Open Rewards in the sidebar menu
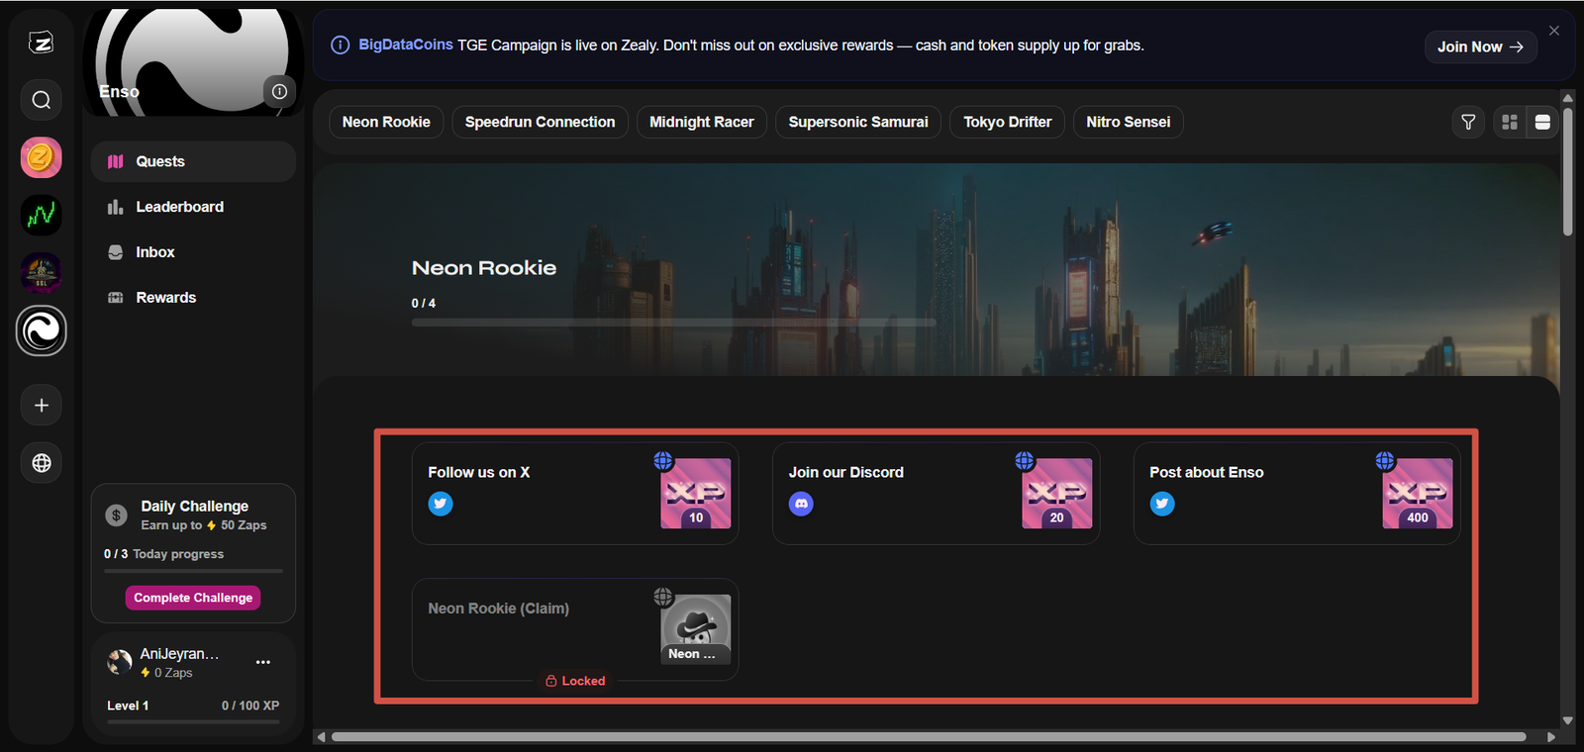 [165, 298]
